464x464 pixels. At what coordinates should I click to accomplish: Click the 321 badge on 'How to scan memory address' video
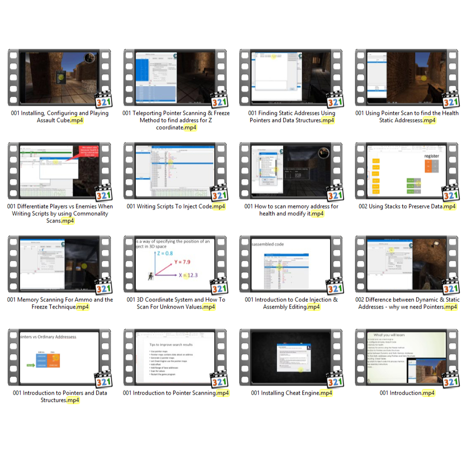point(335,194)
